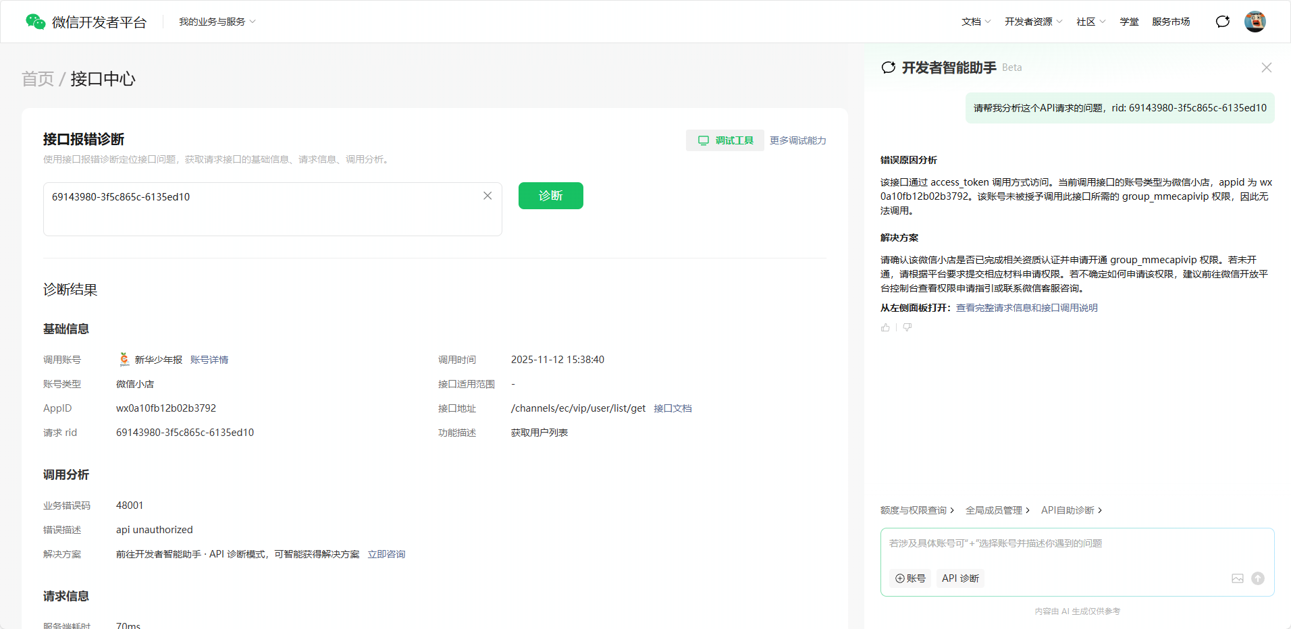Open the 接口文档 link
The height and width of the screenshot is (629, 1291).
click(673, 408)
